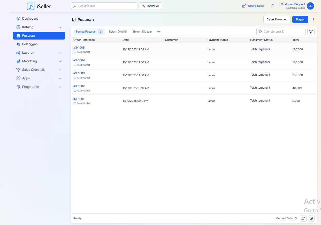Click the refresh icon at bottom right
Viewport: 321px width, 225px height.
(x=303, y=218)
